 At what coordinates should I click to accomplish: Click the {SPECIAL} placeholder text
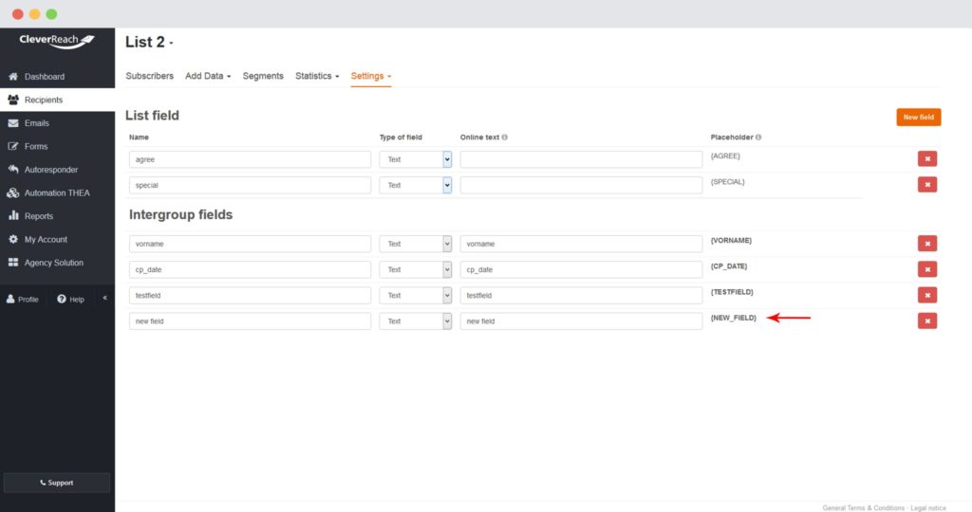pyautogui.click(x=728, y=182)
